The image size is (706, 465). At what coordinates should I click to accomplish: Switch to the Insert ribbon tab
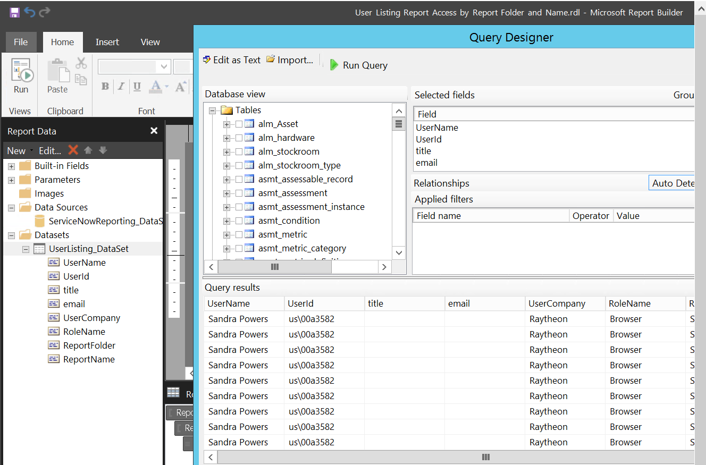pyautogui.click(x=107, y=41)
